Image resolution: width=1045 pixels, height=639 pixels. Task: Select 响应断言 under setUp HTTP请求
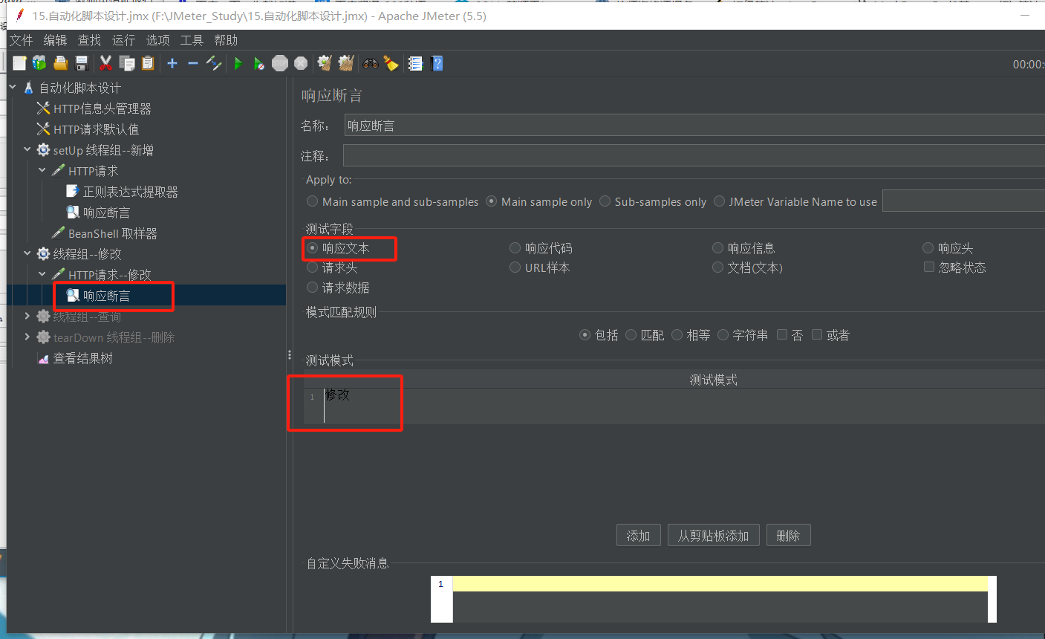[106, 213]
